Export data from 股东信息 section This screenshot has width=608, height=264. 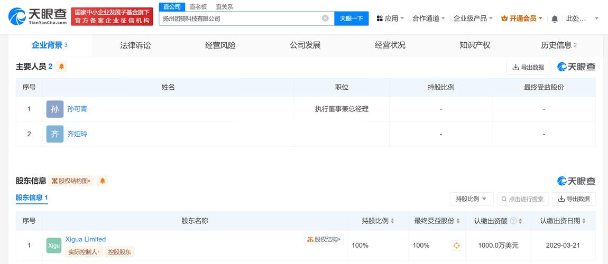pyautogui.click(x=574, y=199)
